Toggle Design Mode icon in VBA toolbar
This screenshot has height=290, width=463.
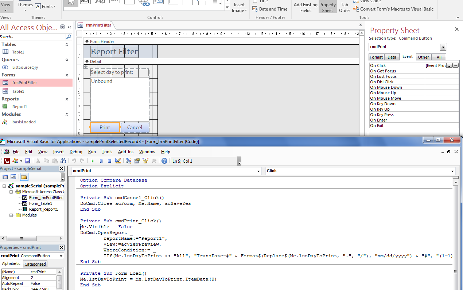pos(118,161)
